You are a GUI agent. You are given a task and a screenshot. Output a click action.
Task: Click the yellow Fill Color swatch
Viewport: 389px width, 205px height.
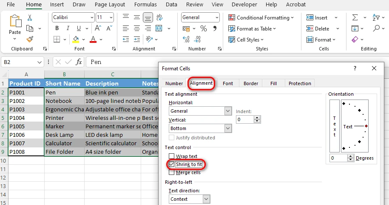tap(76, 39)
